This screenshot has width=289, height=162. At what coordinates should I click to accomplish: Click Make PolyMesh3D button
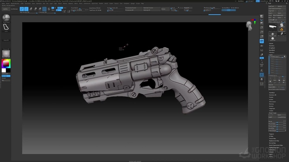point(278,15)
